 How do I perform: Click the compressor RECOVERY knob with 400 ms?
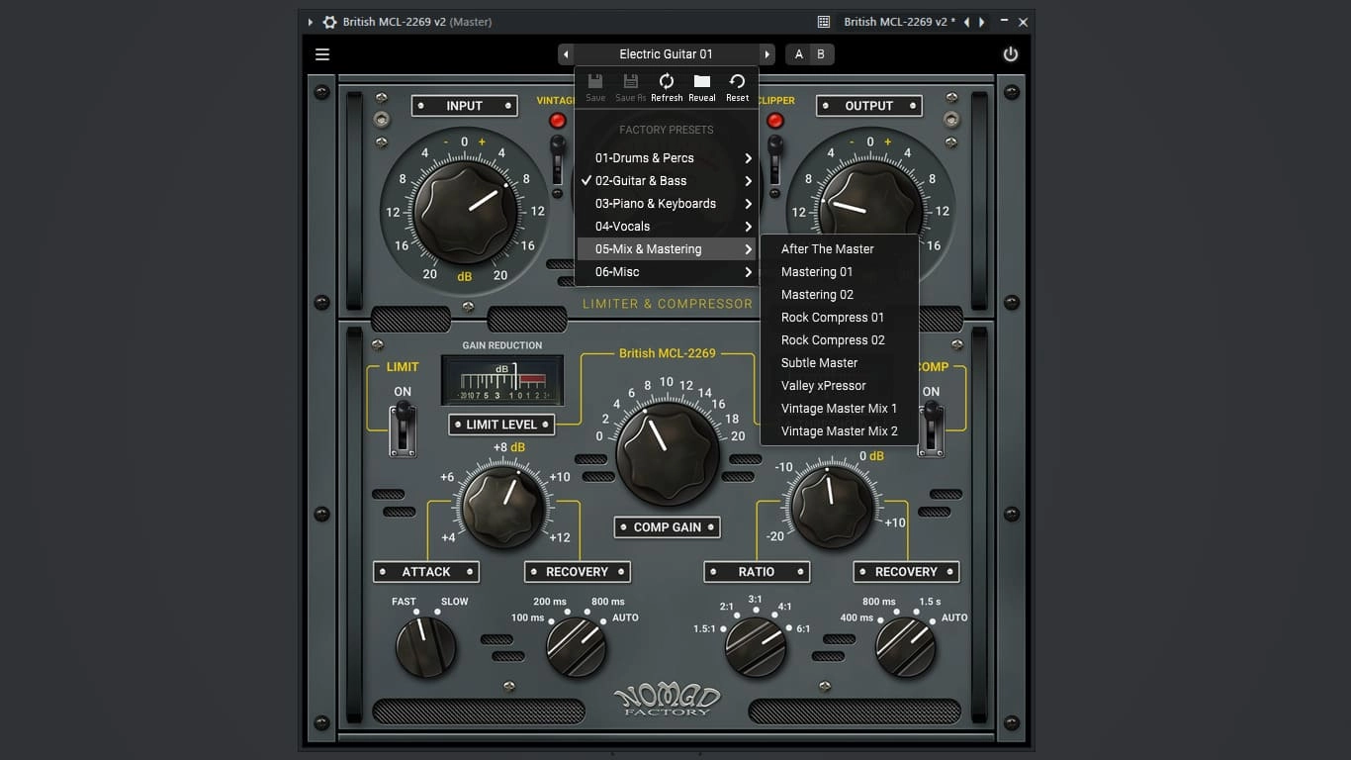click(906, 647)
